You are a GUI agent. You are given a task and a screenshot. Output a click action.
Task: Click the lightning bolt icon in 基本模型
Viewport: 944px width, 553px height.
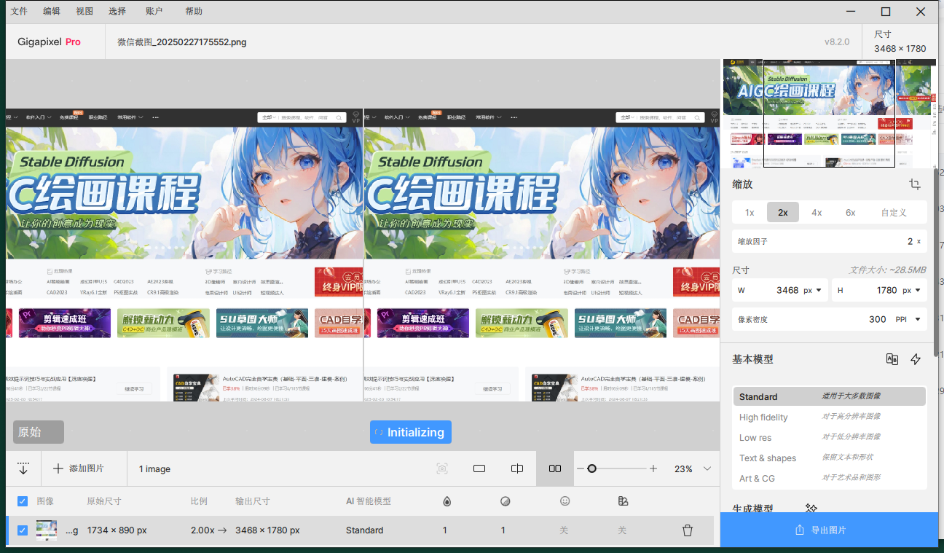(x=916, y=359)
